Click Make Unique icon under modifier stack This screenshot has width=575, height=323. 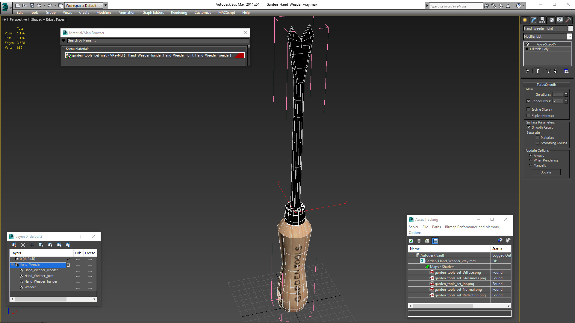click(x=548, y=71)
